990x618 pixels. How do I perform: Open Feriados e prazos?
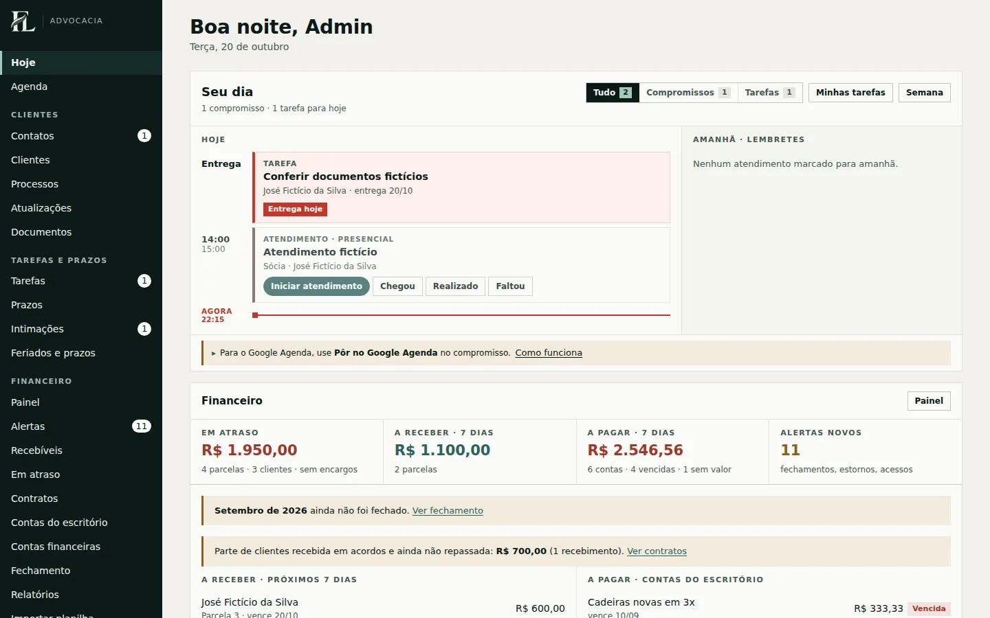[81, 353]
